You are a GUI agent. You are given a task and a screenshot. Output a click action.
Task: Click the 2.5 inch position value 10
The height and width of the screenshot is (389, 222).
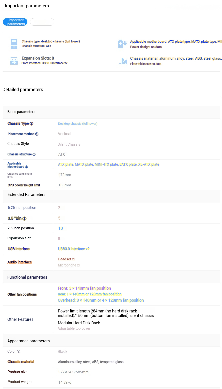pos(60,228)
